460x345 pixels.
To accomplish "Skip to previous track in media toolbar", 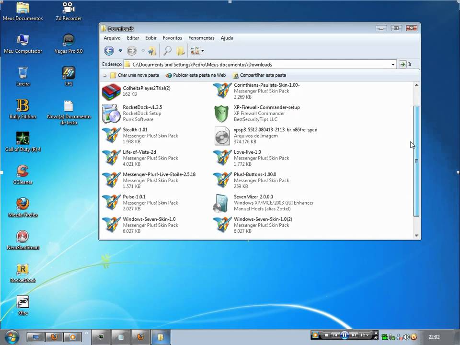I will pos(335,335).
